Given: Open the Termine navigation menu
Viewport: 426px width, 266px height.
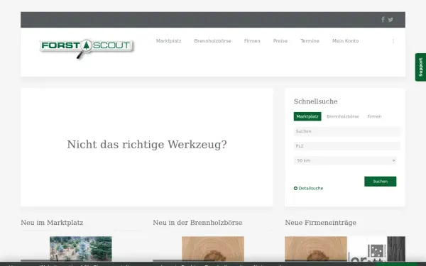Looking at the screenshot, I should point(310,40).
